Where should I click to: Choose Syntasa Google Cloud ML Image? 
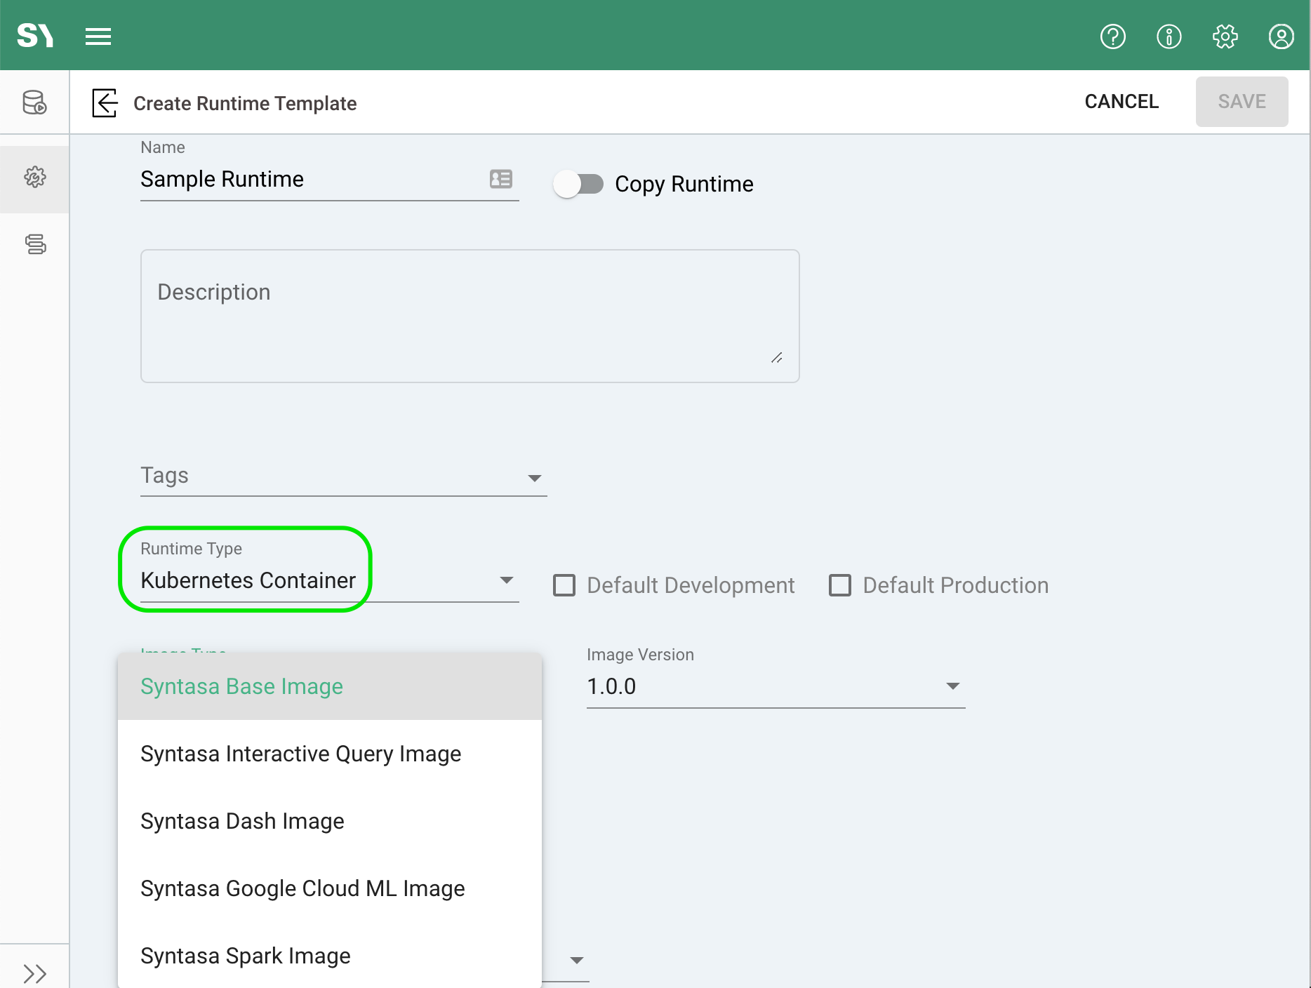coord(302,888)
